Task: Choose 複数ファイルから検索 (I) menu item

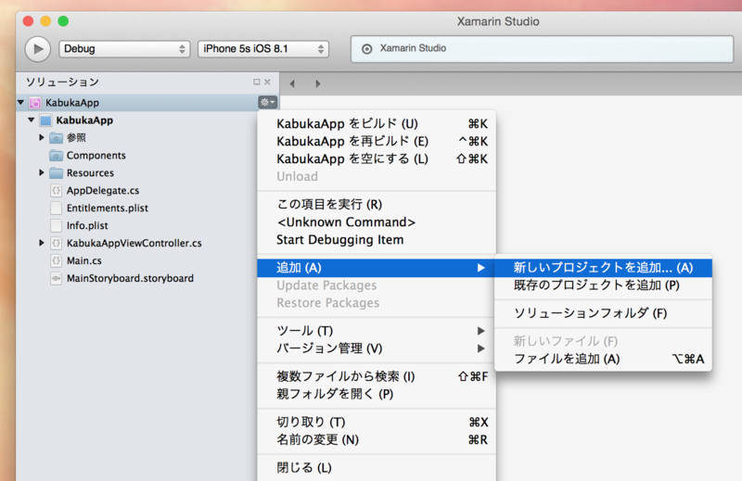Action: pyautogui.click(x=377, y=376)
